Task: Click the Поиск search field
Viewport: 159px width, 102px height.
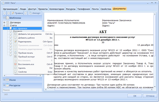Action: point(22,90)
